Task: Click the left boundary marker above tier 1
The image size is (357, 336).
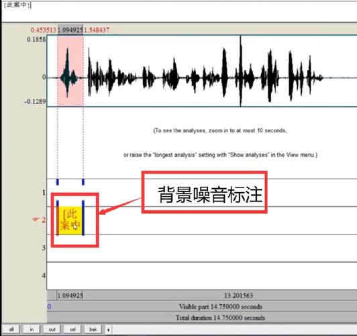Action: [x=58, y=182]
